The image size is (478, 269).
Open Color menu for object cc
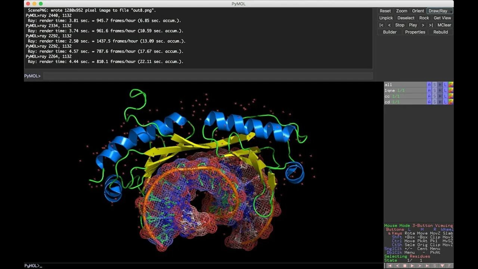pos(451,96)
